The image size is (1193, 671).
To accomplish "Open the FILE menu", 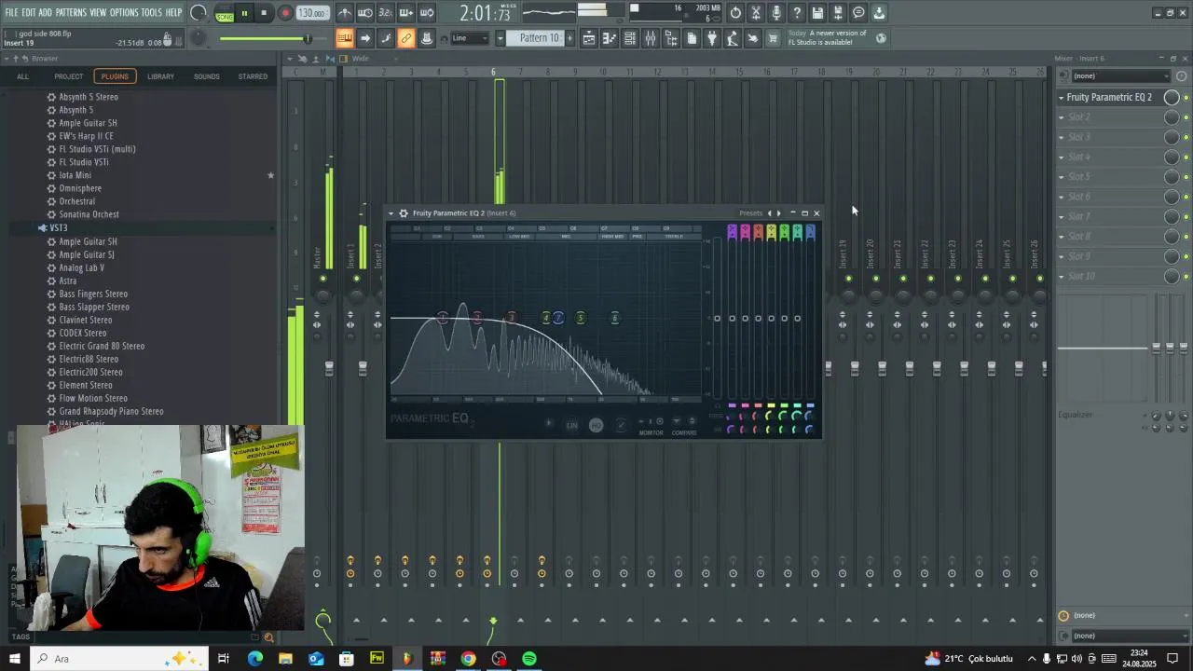I will (x=12, y=12).
